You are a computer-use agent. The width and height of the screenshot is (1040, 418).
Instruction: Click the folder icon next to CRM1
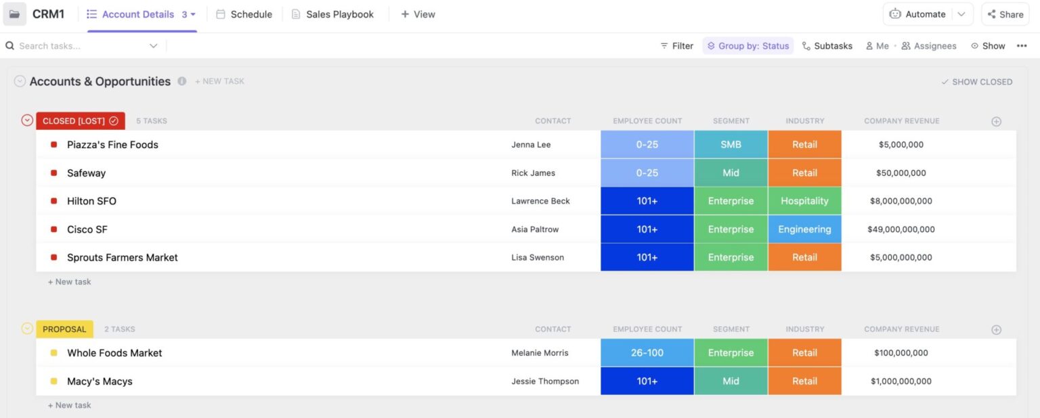pyautogui.click(x=14, y=14)
